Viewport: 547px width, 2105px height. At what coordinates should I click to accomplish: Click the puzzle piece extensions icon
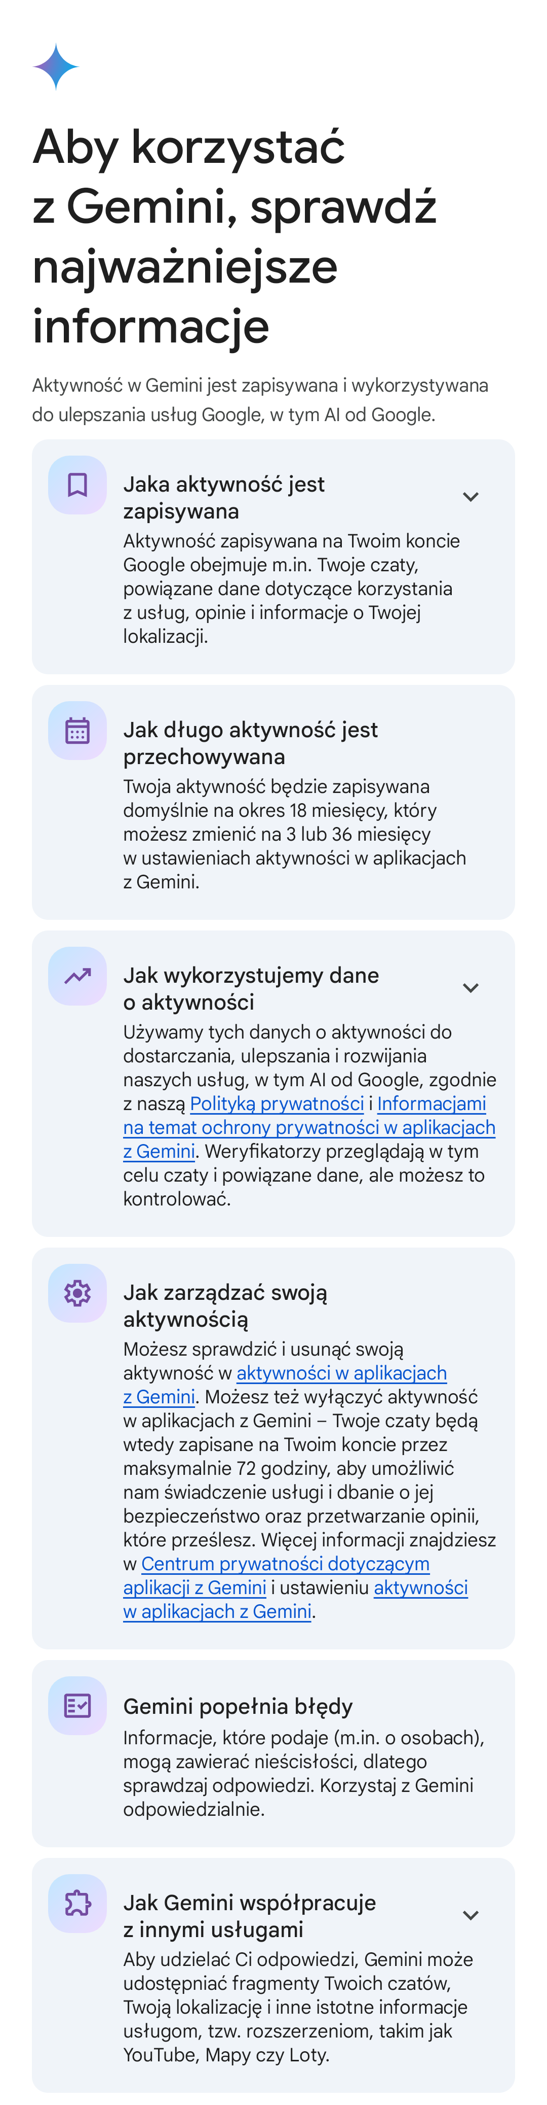coord(77,1903)
